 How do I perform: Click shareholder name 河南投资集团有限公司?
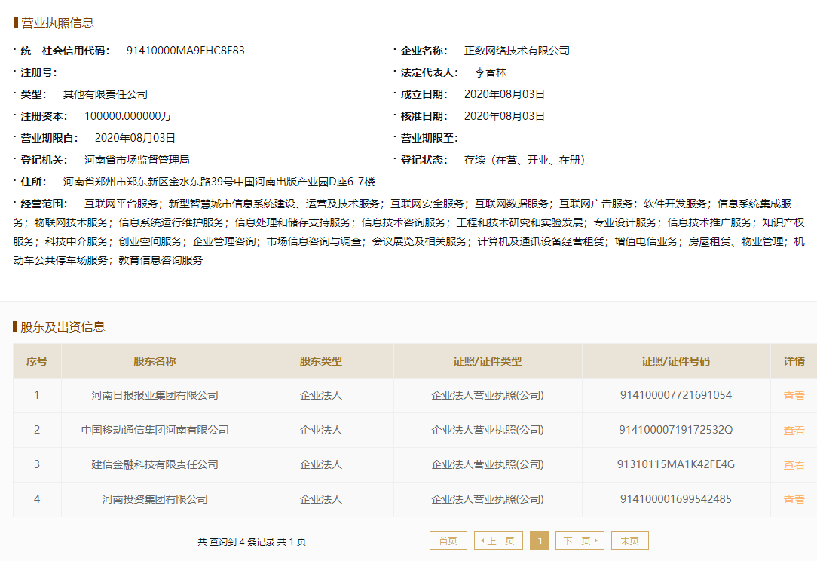[x=155, y=499]
